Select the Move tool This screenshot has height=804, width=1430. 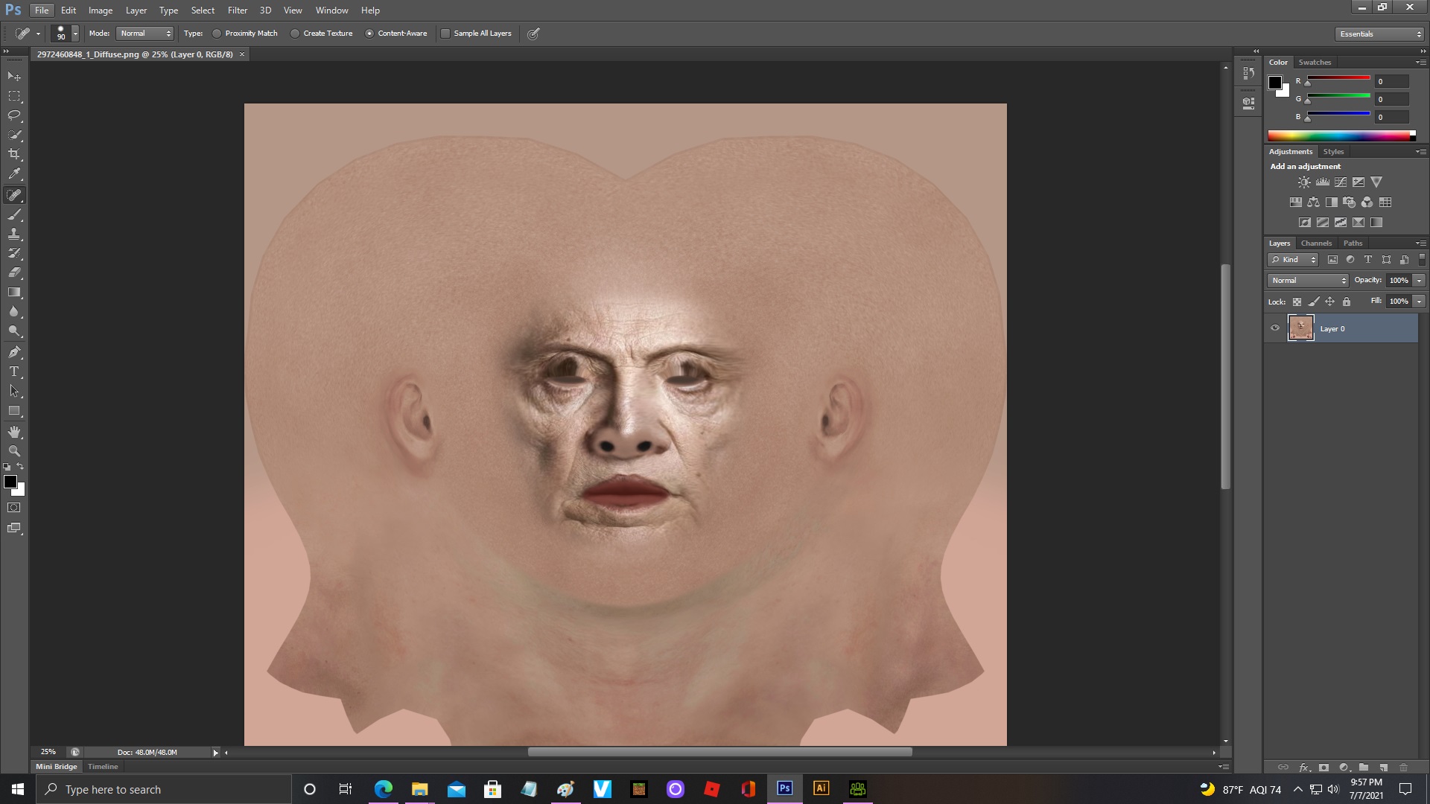14,77
